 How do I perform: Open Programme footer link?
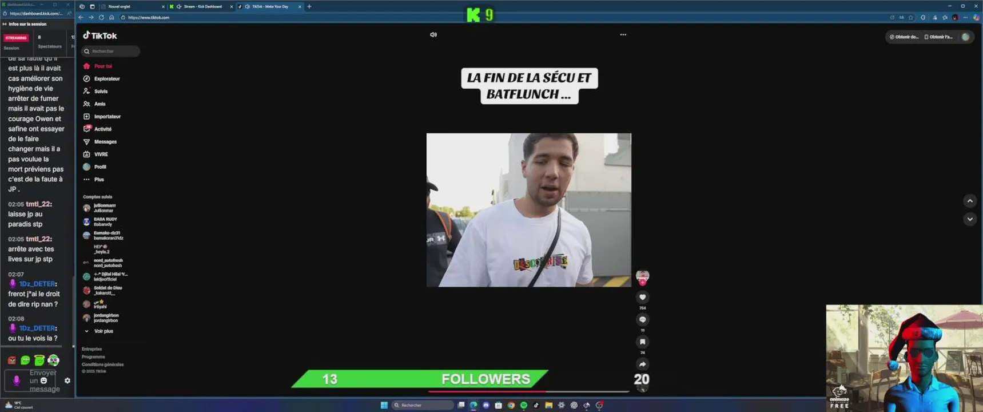pos(93,357)
